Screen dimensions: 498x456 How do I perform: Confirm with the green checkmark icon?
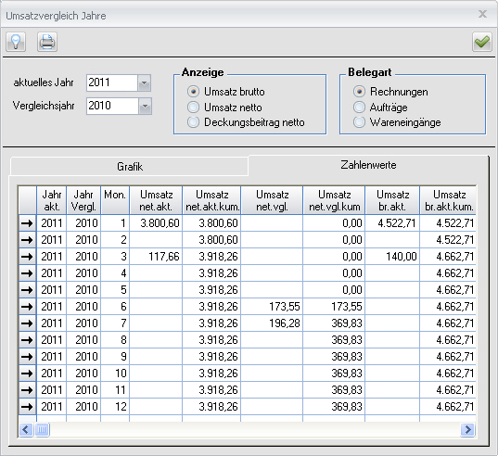(x=482, y=42)
